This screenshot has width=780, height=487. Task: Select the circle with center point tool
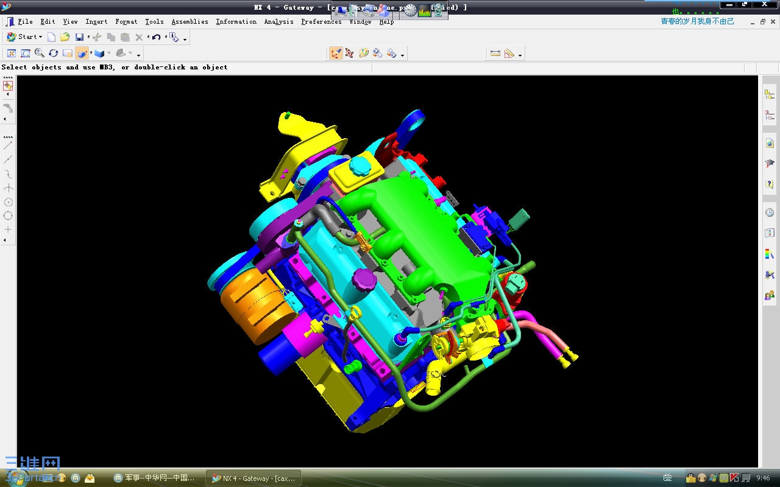[8, 202]
